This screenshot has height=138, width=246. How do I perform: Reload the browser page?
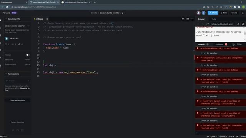click(7, 7)
